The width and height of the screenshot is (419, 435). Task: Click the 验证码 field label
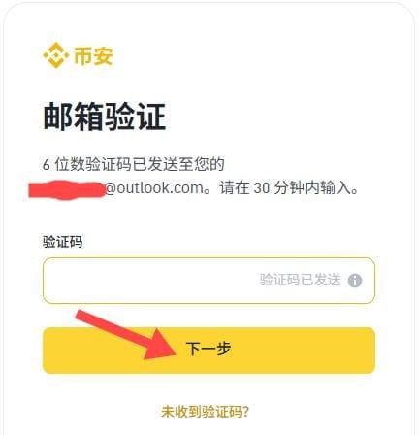tap(62, 242)
